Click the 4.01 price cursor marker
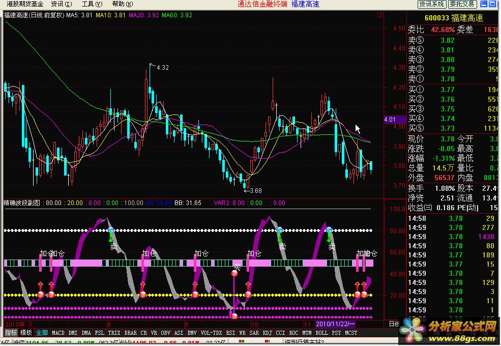This screenshot has width=501, height=346. click(x=395, y=120)
